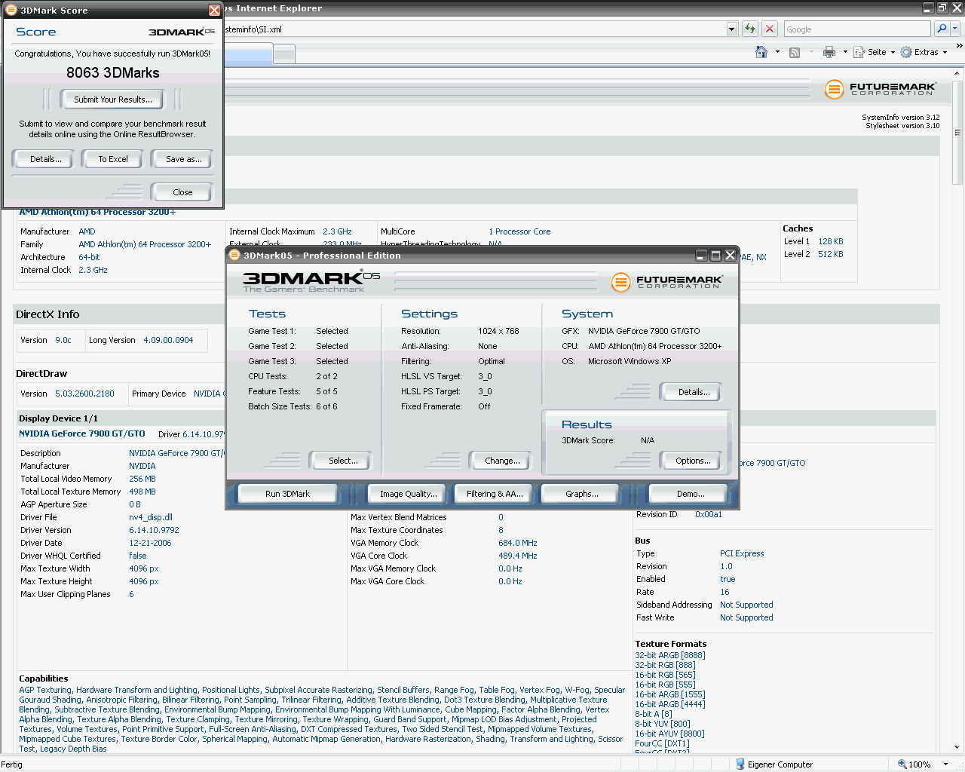Click the 3DMark05 window title icon
This screenshot has width=965, height=772.
point(234,255)
